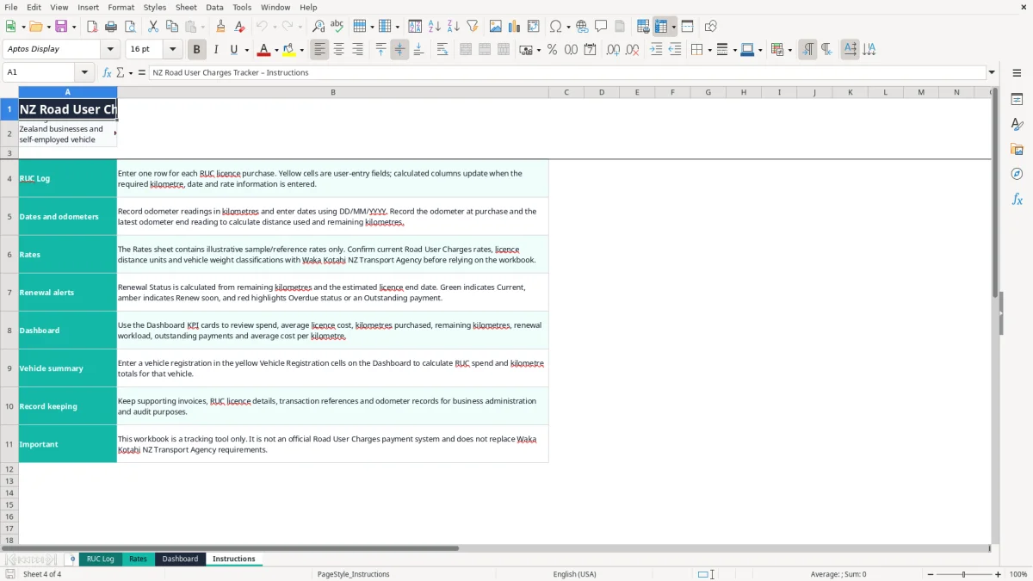Screen dimensions: 1033x581
Task: Toggle Underline formatting
Action: [234, 50]
